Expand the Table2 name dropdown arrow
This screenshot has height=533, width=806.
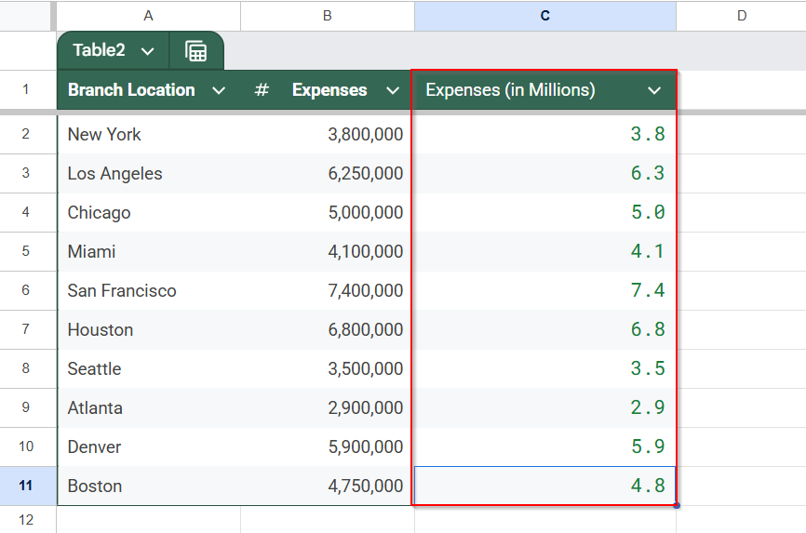click(x=148, y=51)
